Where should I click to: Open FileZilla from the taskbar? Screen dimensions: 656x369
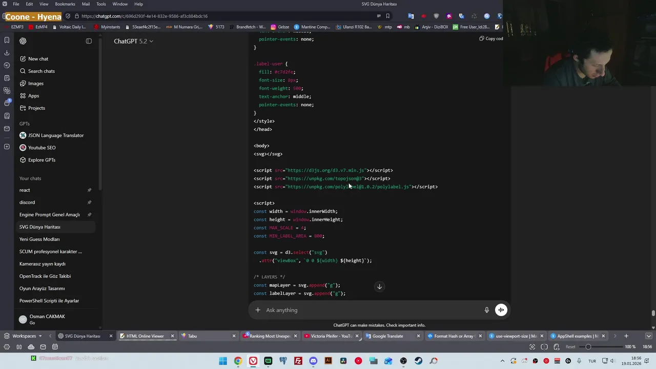298,361
